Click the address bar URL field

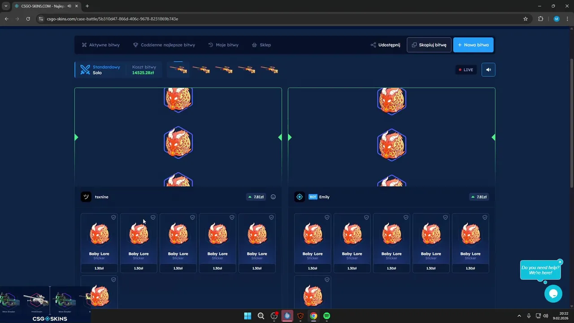coord(283,19)
